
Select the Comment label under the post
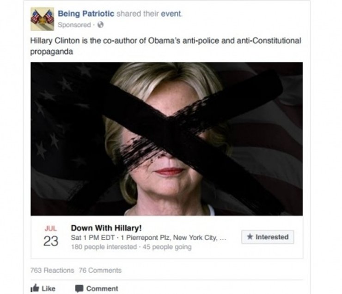(102, 288)
